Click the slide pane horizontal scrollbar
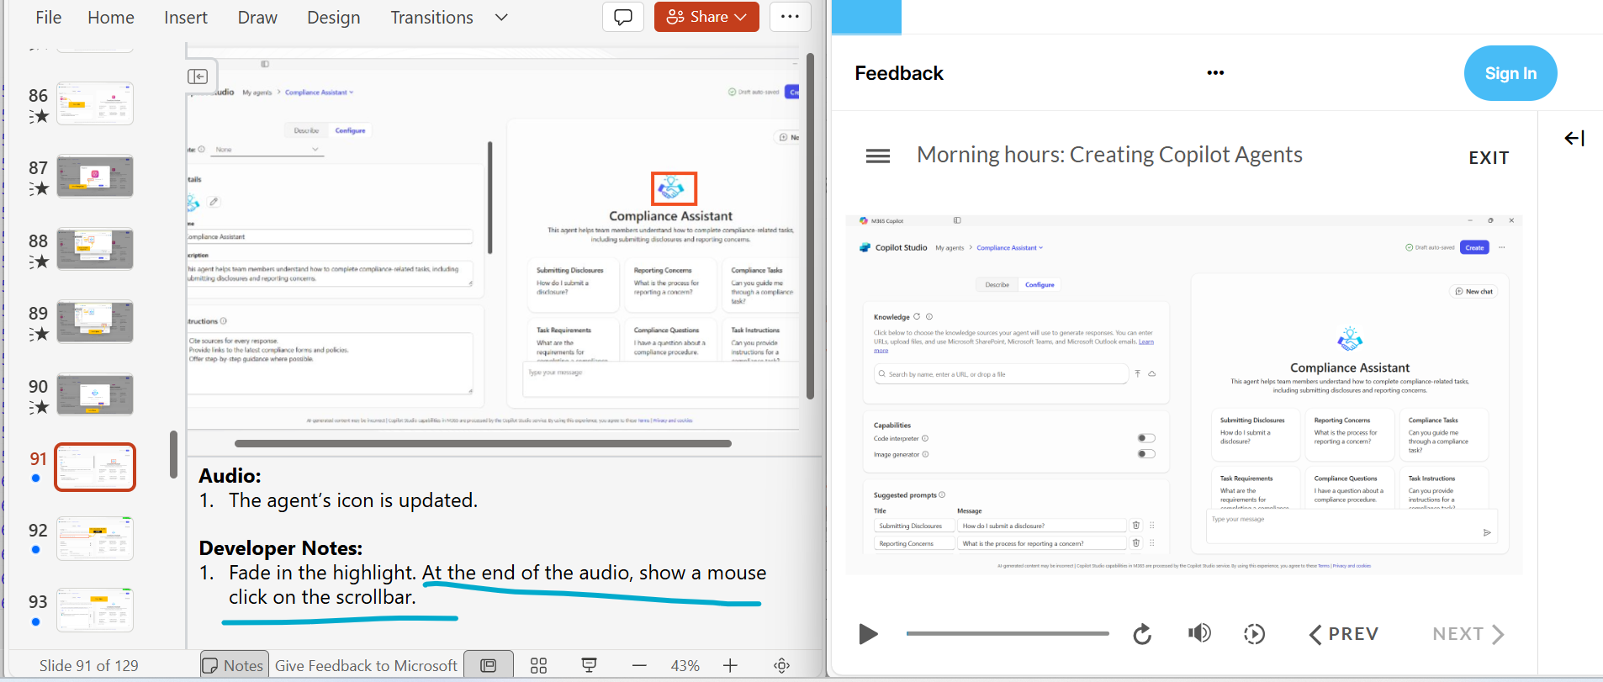 pyautogui.click(x=483, y=443)
